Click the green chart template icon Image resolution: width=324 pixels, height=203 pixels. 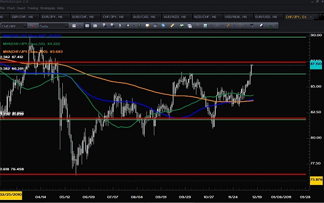coord(205,25)
